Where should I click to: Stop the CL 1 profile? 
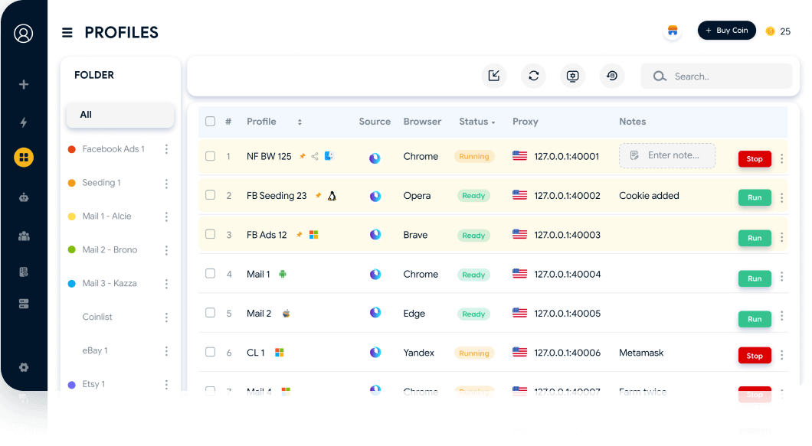click(x=755, y=356)
